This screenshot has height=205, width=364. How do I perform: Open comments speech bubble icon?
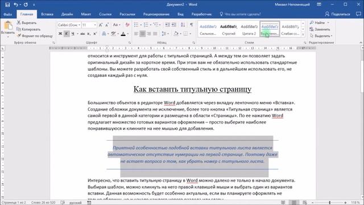358,14
